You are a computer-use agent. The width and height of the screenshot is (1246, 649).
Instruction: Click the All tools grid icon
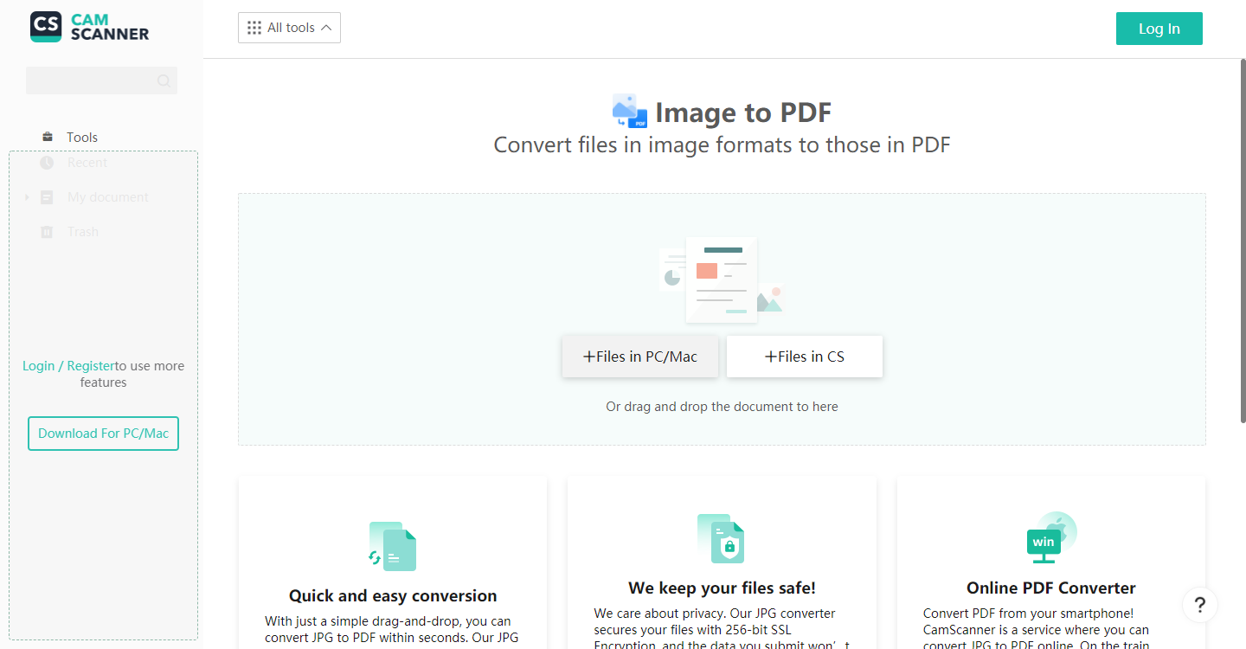tap(254, 28)
